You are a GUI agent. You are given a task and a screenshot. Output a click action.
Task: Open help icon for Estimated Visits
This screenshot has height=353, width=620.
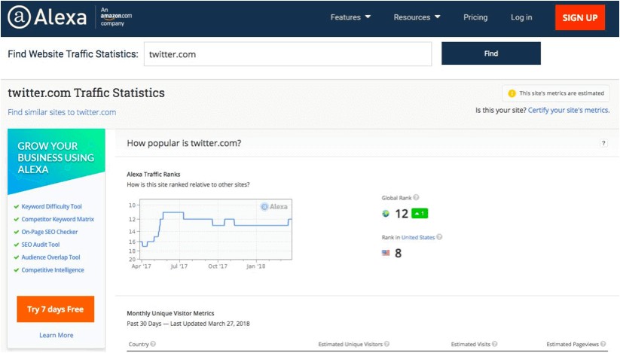[x=495, y=343]
